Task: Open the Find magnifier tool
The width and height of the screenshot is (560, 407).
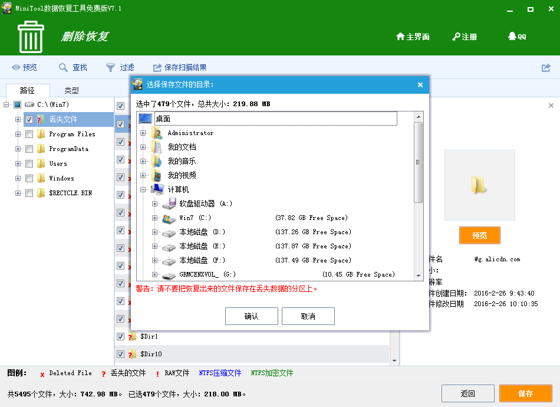Action: [73, 67]
